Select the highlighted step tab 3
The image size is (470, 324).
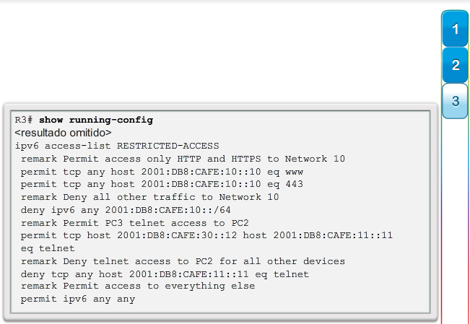(455, 102)
